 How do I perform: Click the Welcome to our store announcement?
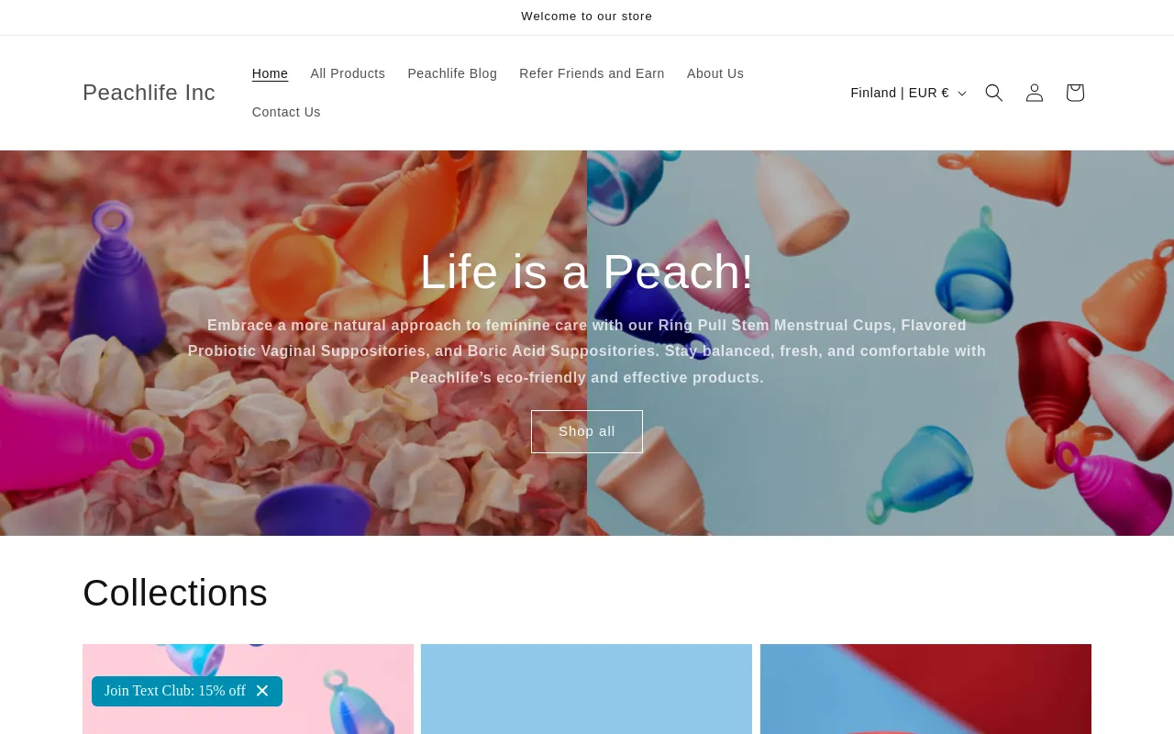(587, 17)
